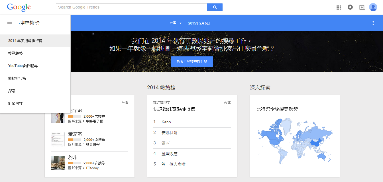
Task: Expand the 台灣 region dropdown arrow
Action: [180, 23]
